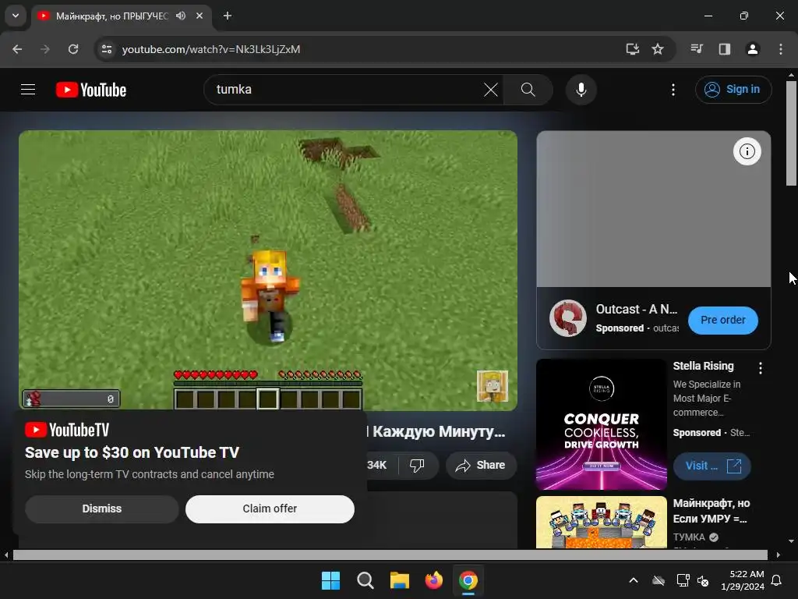Dislike the video with thumbs down
Image resolution: width=798 pixels, height=599 pixels.
[x=417, y=465]
